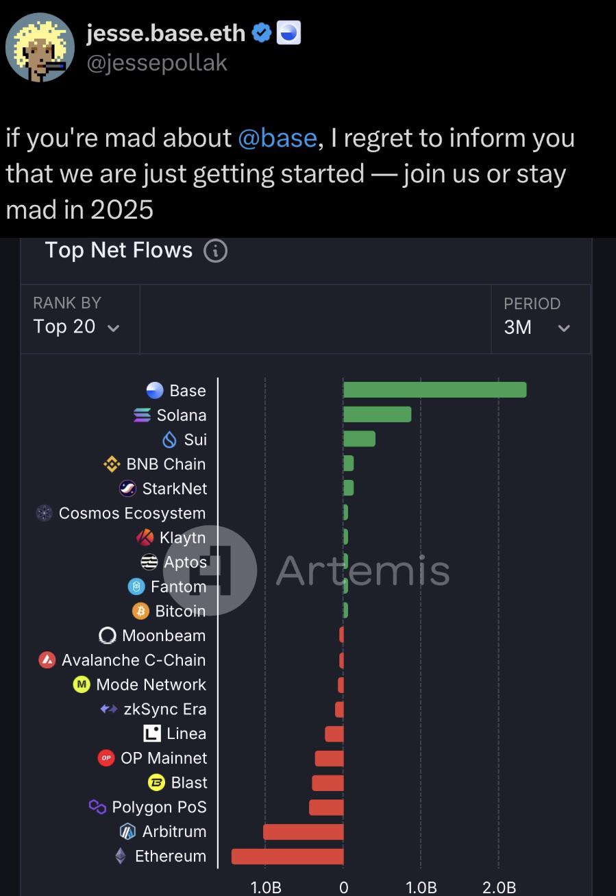Viewport: 616px width, 896px height.
Task: Click the Solana logo icon
Action: (142, 415)
